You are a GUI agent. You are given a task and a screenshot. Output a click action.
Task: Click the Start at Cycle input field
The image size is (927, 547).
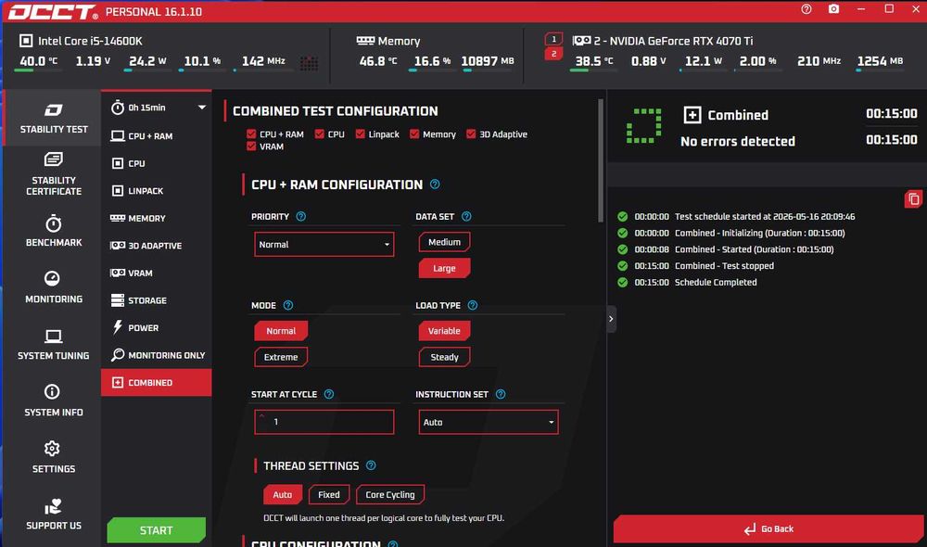click(x=324, y=422)
